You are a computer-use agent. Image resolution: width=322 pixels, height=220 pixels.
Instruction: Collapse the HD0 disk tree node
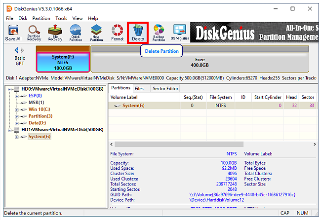[9, 89]
